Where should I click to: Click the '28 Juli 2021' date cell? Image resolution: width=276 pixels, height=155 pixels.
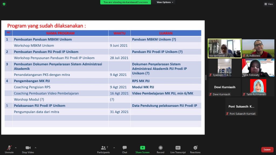click(119, 58)
